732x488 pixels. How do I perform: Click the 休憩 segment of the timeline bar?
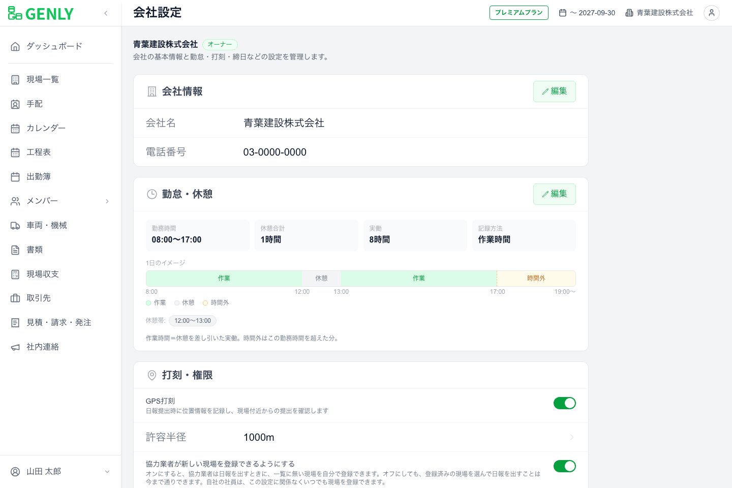[322, 279]
